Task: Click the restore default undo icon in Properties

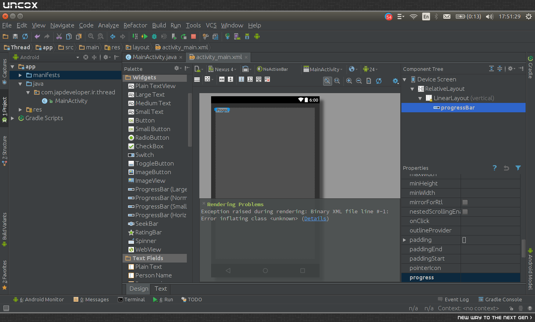Action: tap(506, 168)
